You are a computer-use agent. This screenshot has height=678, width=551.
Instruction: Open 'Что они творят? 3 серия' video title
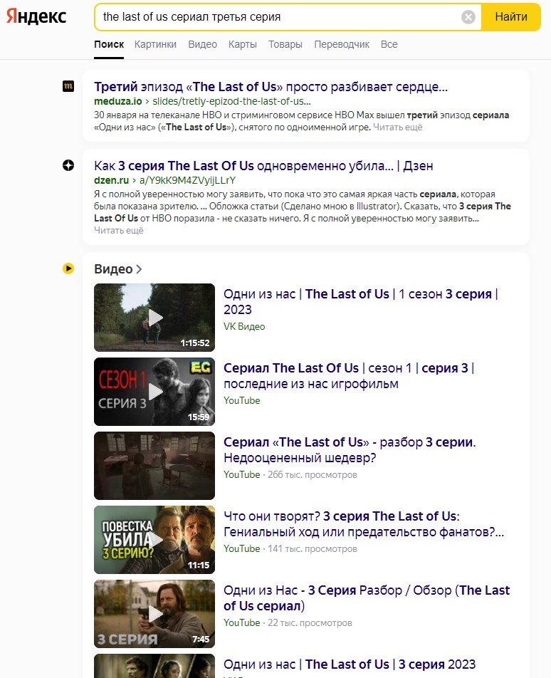click(364, 523)
